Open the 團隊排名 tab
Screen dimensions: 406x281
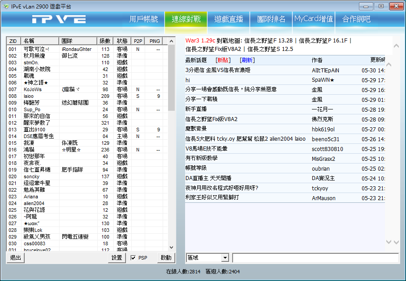click(x=271, y=19)
